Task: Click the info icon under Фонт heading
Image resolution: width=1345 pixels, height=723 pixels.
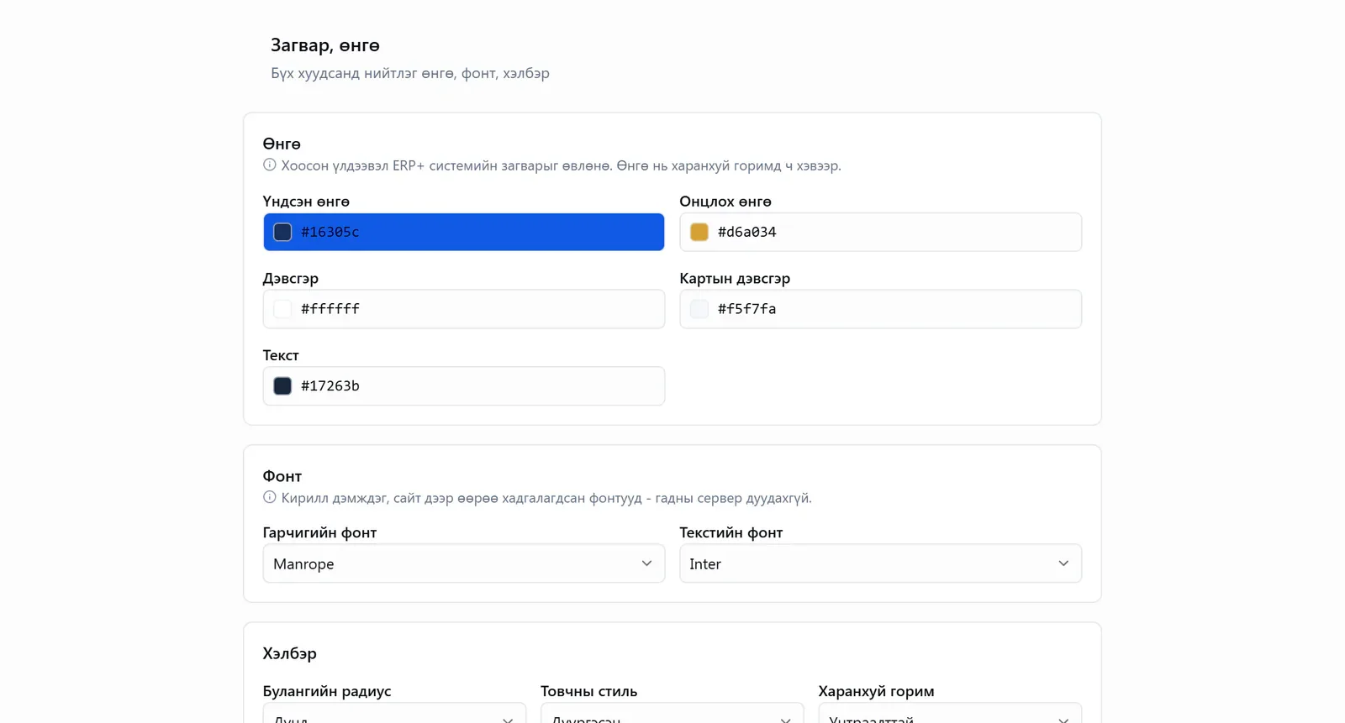Action: tap(270, 497)
